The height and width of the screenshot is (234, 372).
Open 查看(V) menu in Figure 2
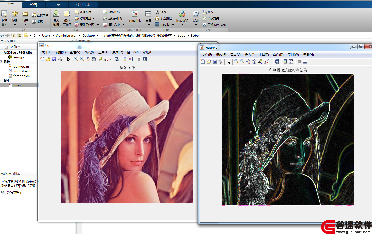pyautogui.click(x=235, y=55)
